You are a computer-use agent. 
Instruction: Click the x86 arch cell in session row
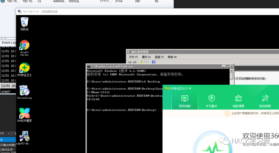137,2
